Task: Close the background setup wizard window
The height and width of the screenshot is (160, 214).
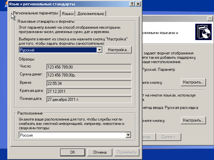Action: tap(210, 18)
